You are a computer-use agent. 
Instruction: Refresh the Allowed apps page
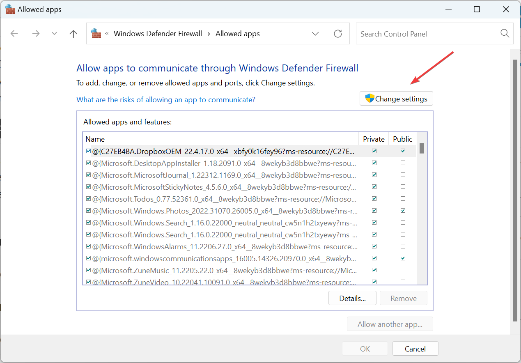pos(338,34)
